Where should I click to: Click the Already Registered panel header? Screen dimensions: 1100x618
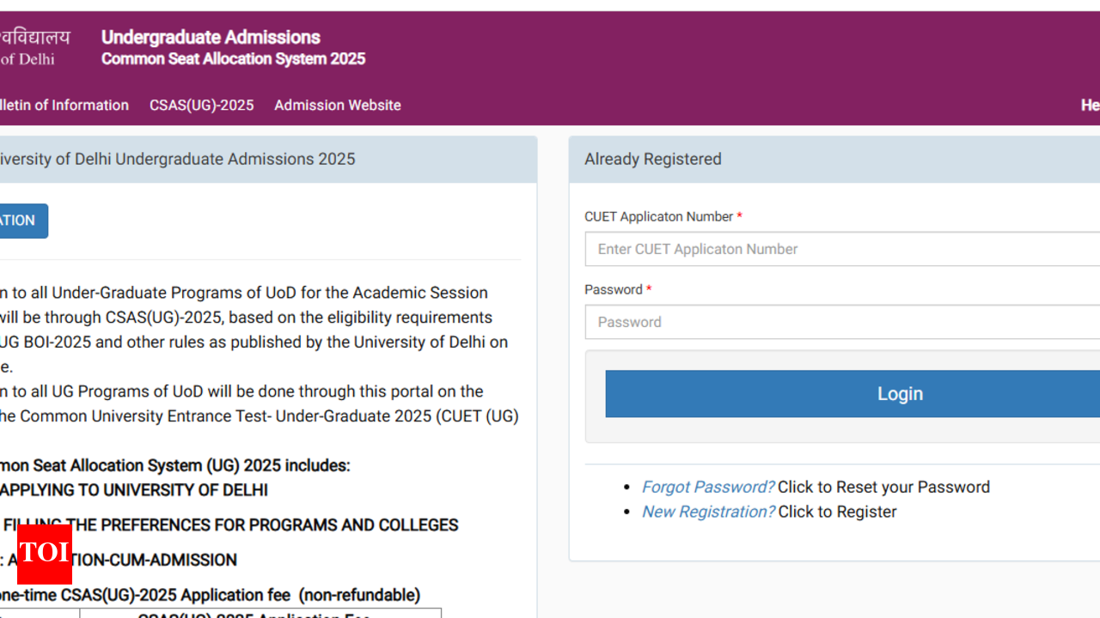(x=652, y=159)
